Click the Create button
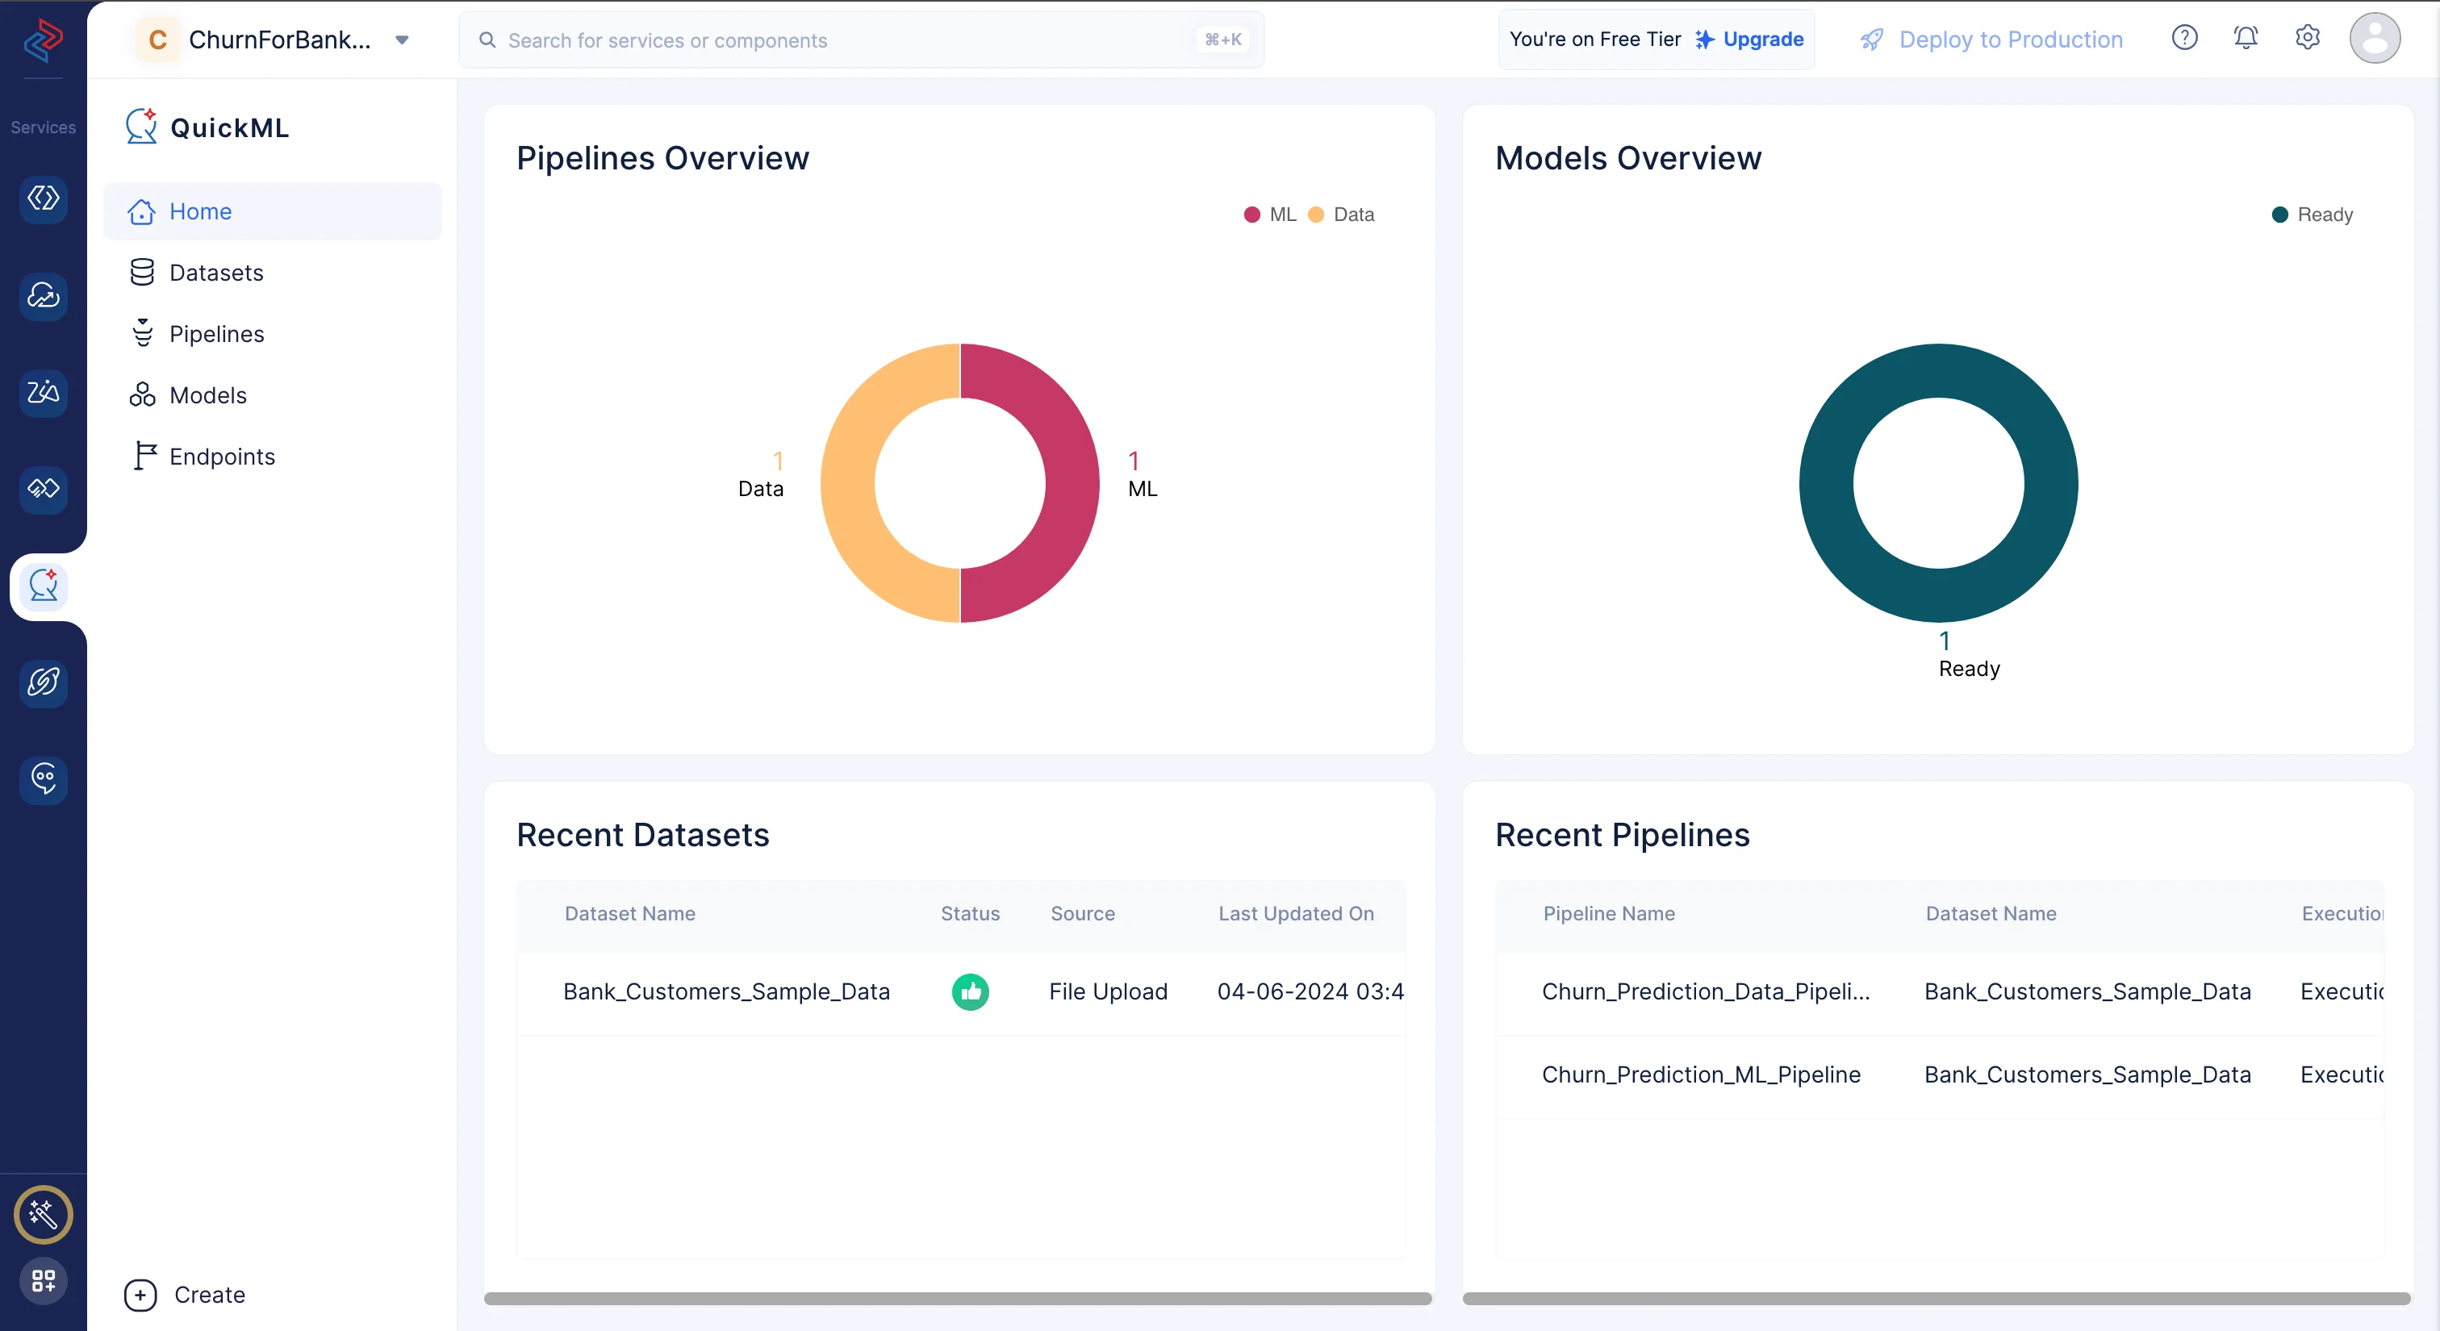 [x=186, y=1294]
